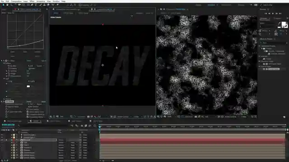Open the Bump Map layer dropdown

coord(32,66)
